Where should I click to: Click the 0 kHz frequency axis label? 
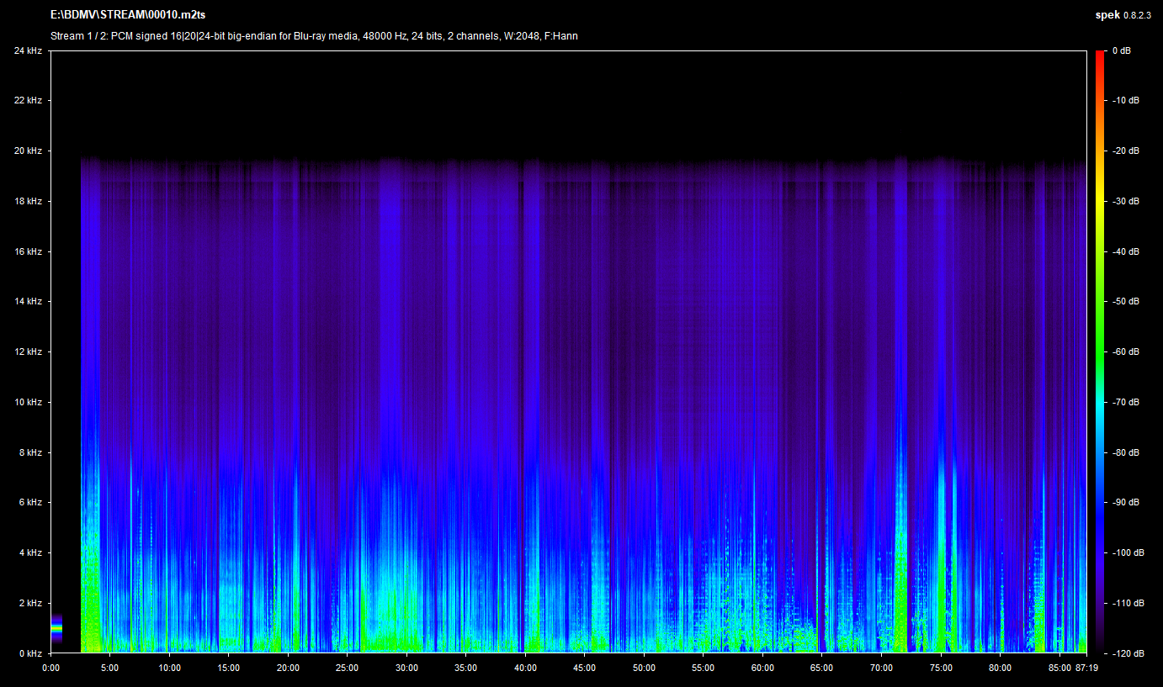pos(29,653)
